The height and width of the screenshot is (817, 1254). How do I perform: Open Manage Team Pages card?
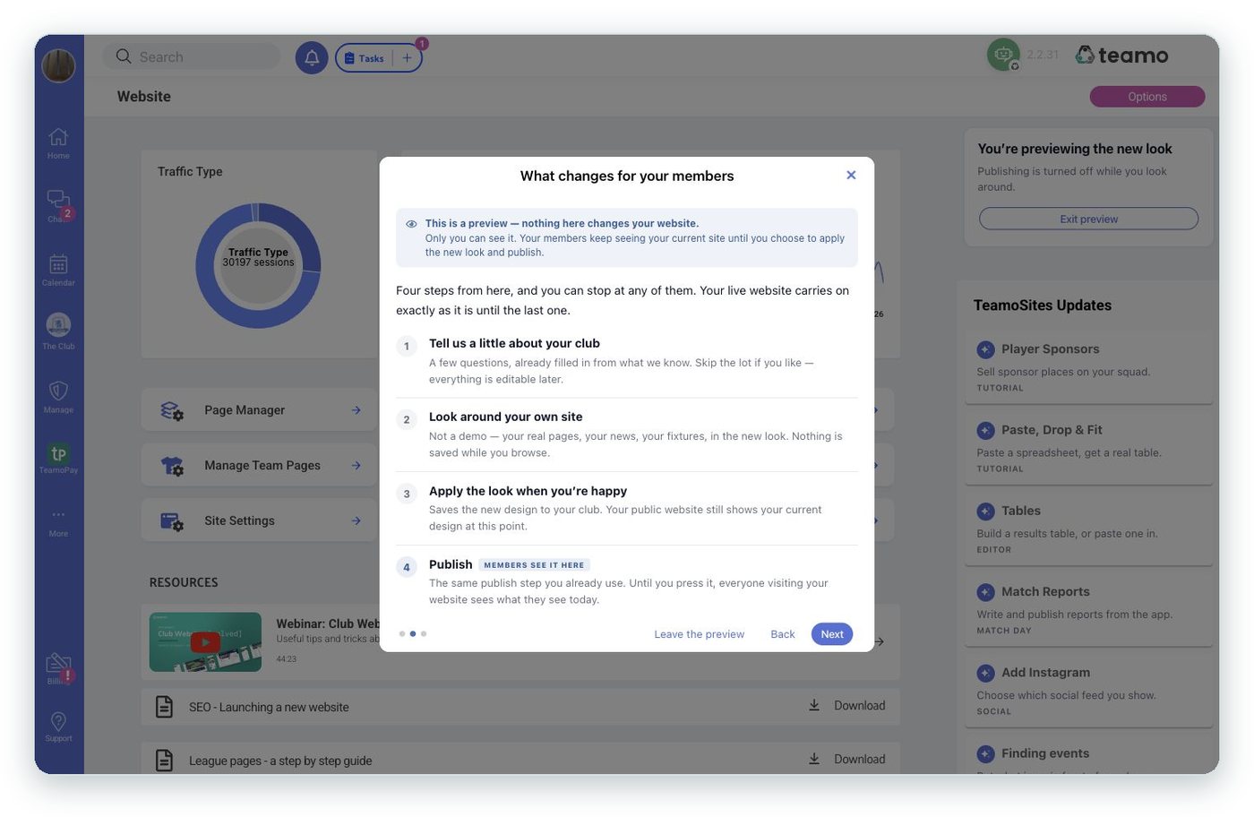coord(260,466)
